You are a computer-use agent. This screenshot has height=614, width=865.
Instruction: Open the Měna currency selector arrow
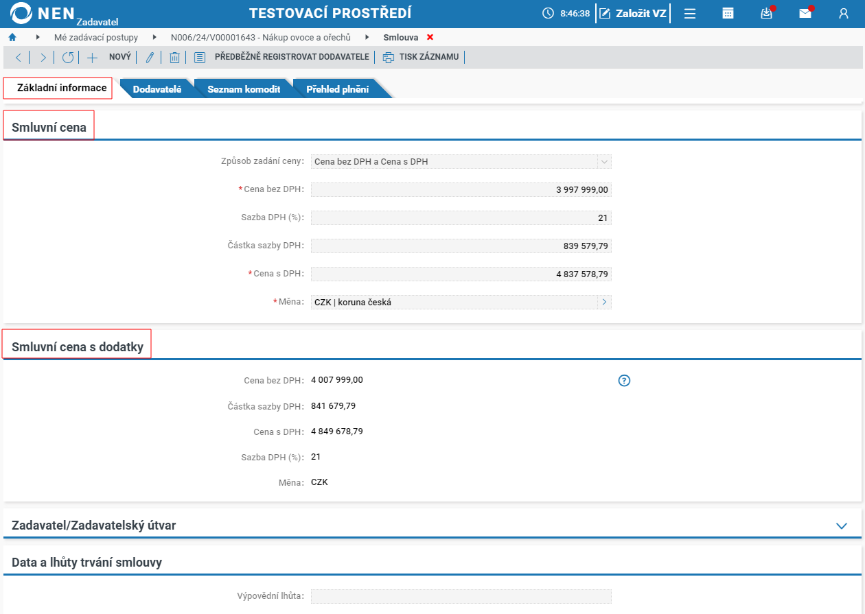click(x=604, y=302)
